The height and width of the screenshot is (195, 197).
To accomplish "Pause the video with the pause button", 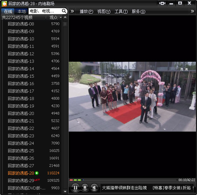I will pyautogui.click(x=75, y=188).
